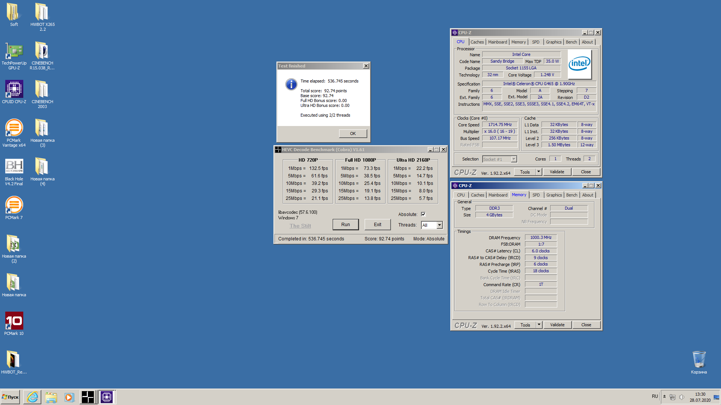Launch Windows Media Player from the taskbar

pyautogui.click(x=69, y=397)
